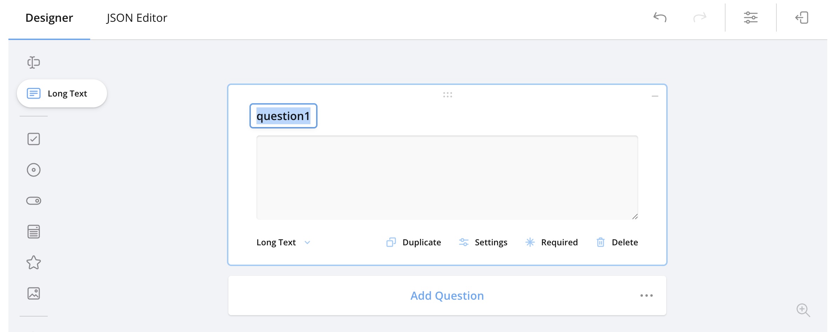Collapse question1 with the minus button
Image resolution: width=835 pixels, height=332 pixels.
(655, 96)
